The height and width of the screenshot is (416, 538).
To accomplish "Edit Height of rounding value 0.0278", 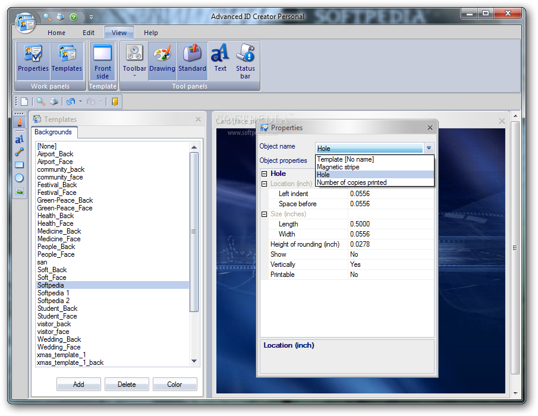I will [x=391, y=244].
